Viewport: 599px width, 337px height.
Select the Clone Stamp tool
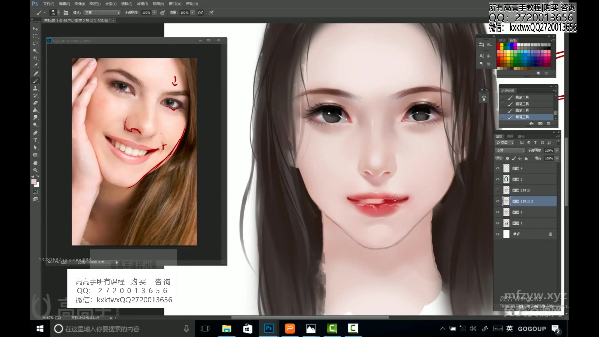click(x=35, y=88)
